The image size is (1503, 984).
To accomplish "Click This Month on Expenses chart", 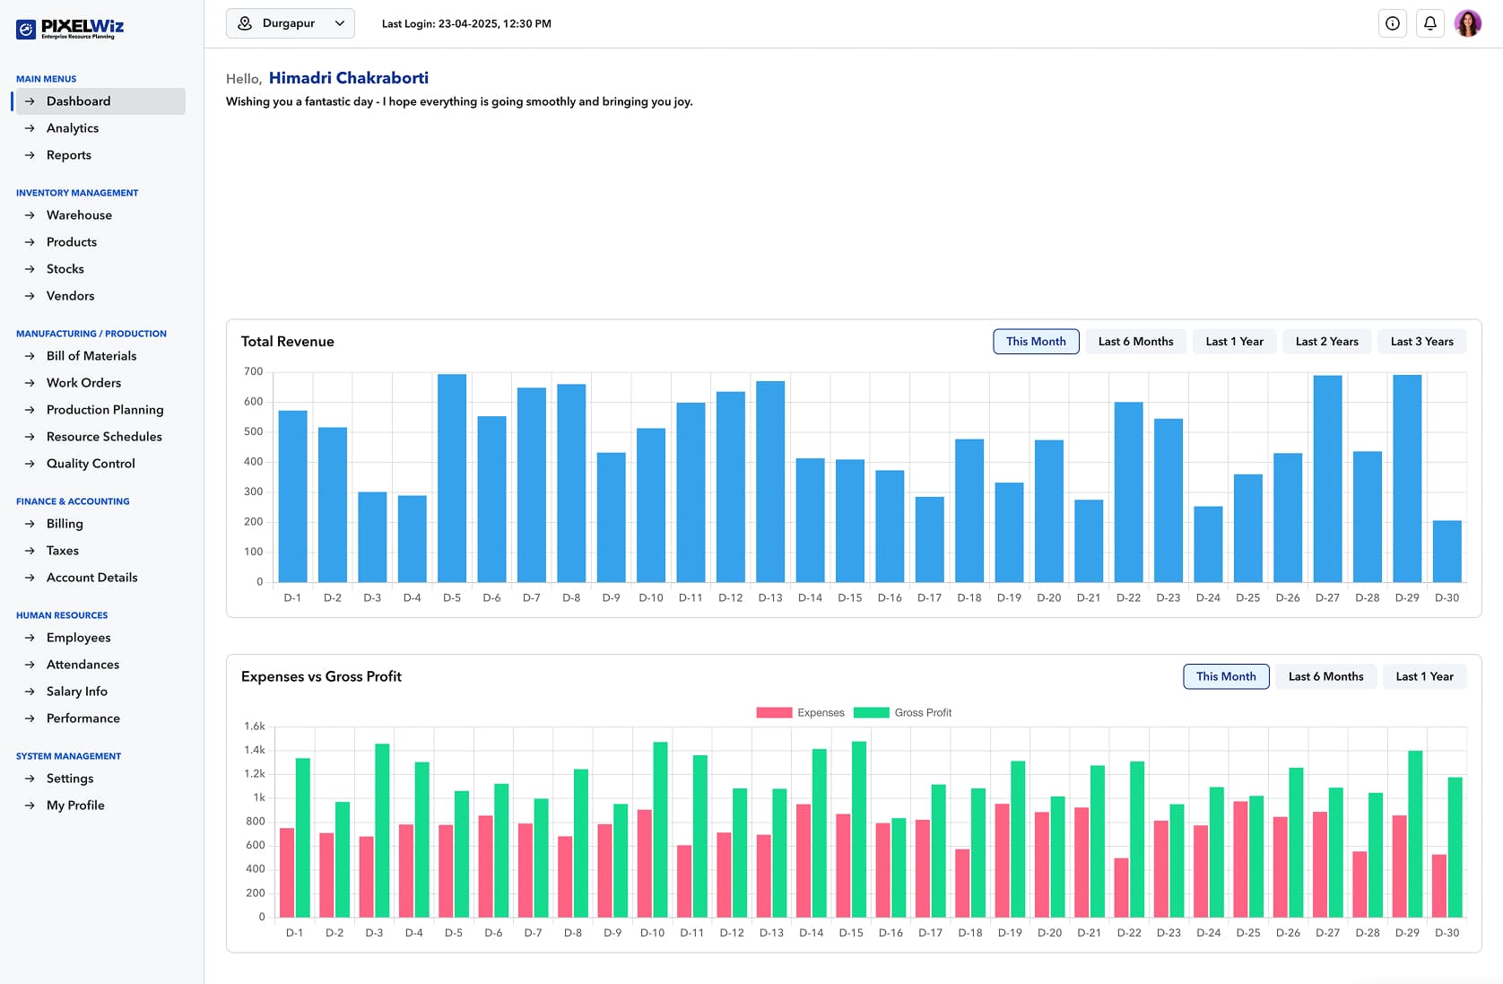I will point(1226,676).
